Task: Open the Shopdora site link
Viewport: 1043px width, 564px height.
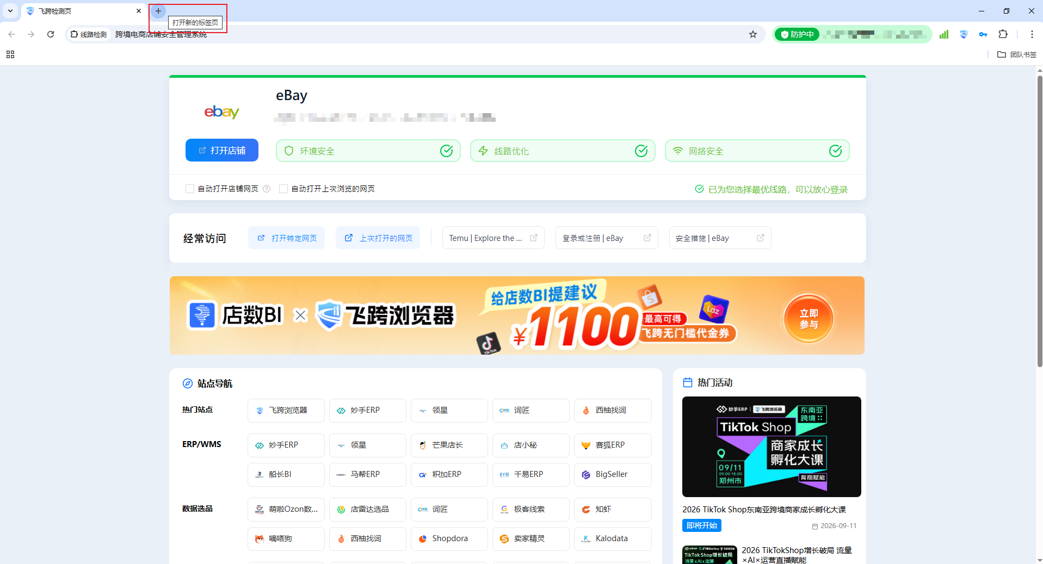Action: pyautogui.click(x=449, y=539)
